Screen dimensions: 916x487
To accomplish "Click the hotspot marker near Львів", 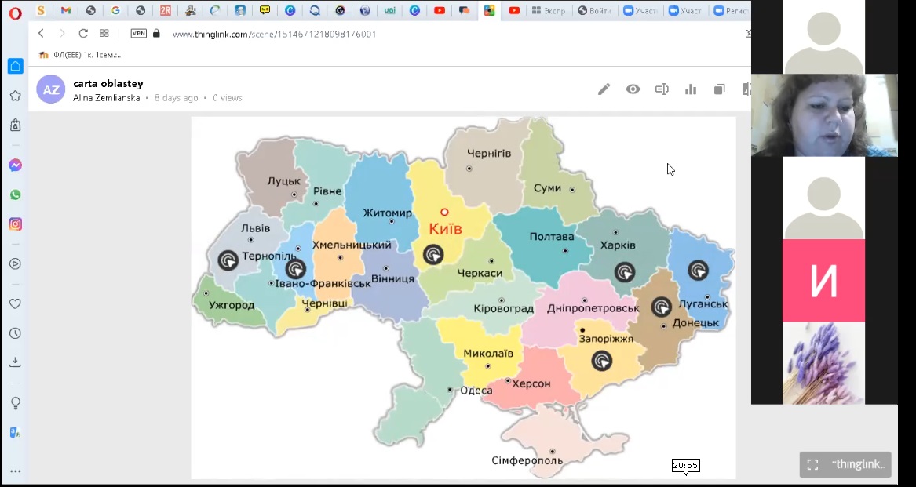I will (x=228, y=260).
